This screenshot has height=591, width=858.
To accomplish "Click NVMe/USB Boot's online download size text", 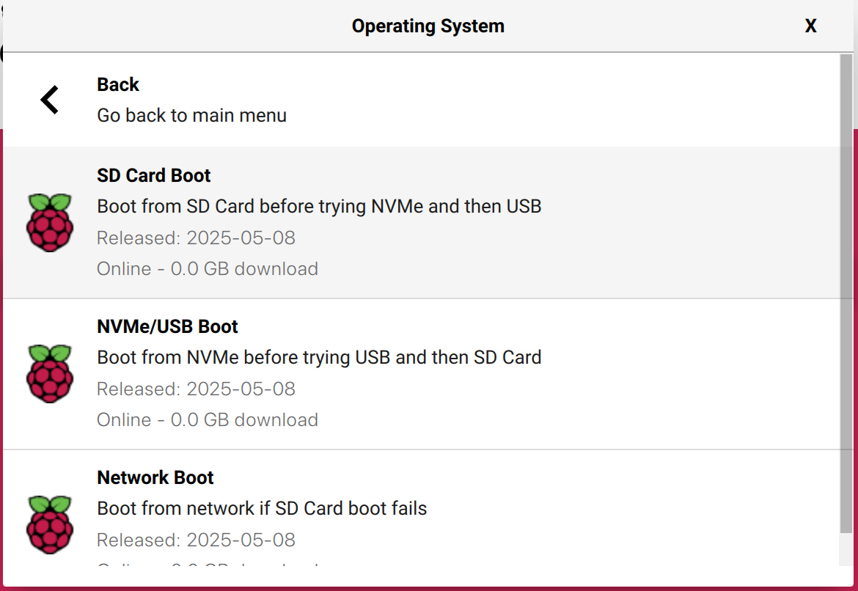I will [208, 419].
